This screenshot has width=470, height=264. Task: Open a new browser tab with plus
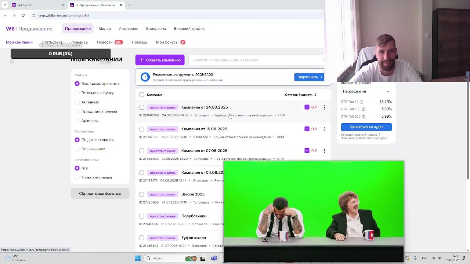[x=130, y=5]
